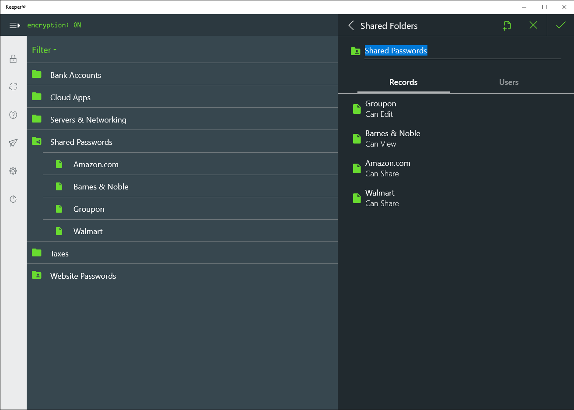Click the hamburger menu collapse icon

point(15,25)
